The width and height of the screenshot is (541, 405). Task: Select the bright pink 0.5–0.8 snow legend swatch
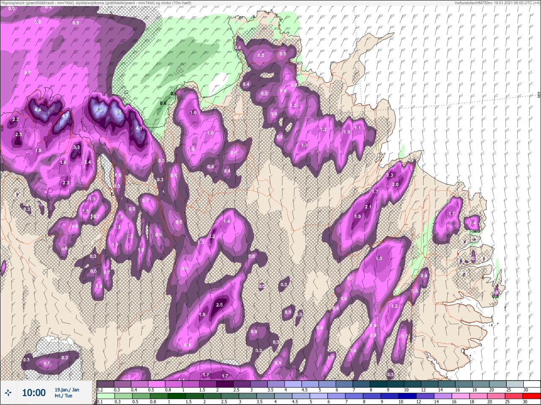tap(157, 384)
